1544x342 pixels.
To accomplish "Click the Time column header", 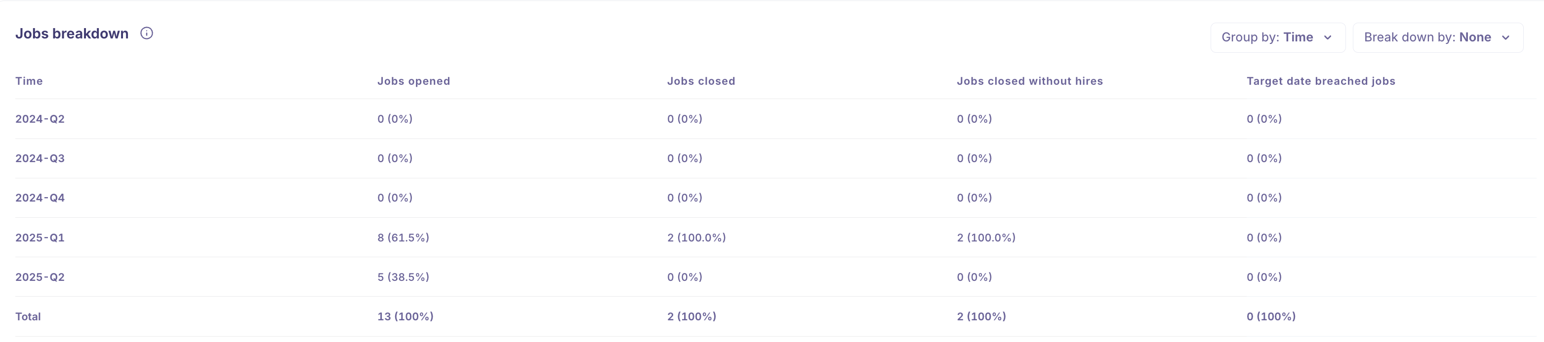I will point(29,81).
